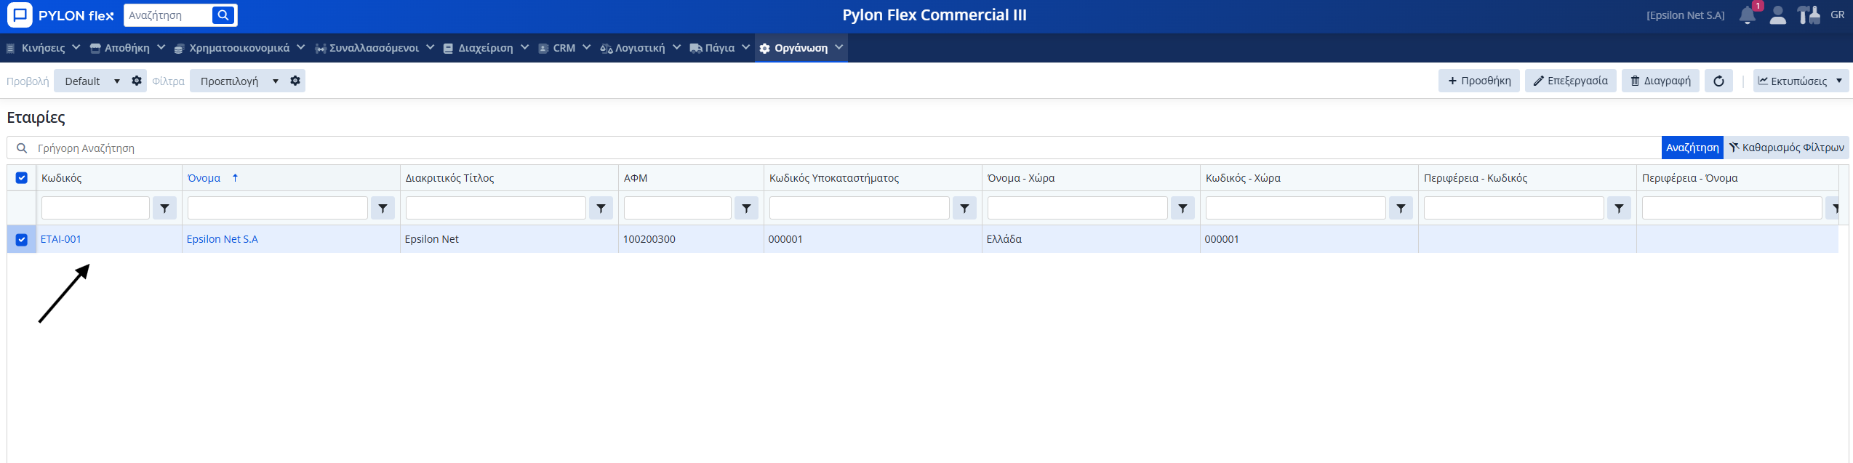Open view settings gear next to Default
Screen dimensions: 1853x463
[x=137, y=81]
